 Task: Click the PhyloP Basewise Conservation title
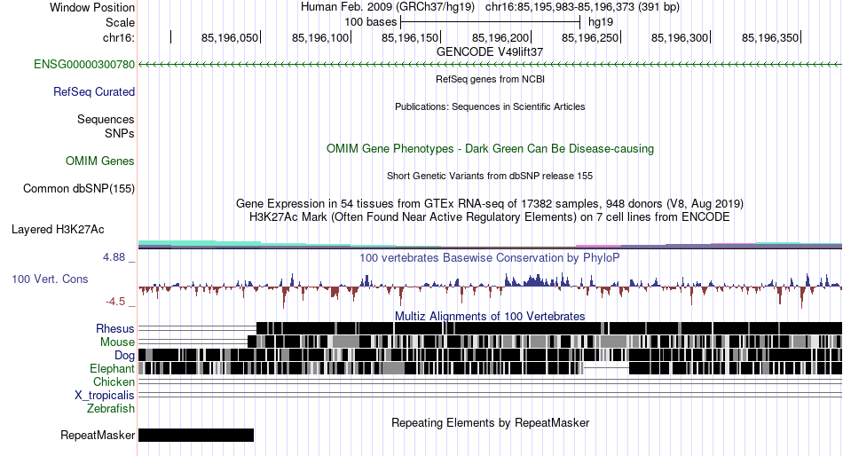(490, 257)
